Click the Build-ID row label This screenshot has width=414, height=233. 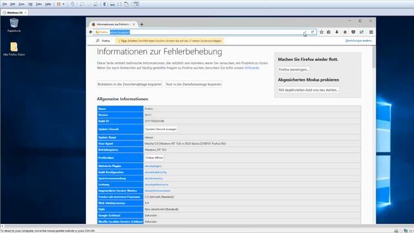pos(103,121)
